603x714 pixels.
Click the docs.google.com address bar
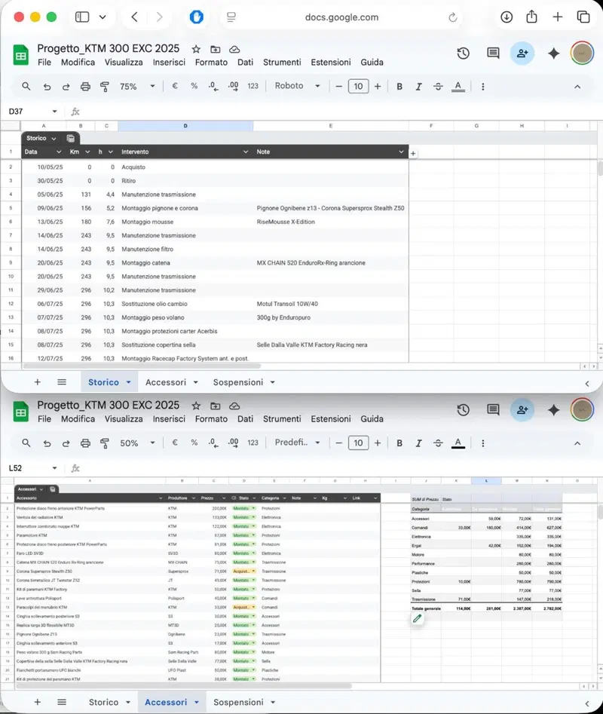click(341, 17)
